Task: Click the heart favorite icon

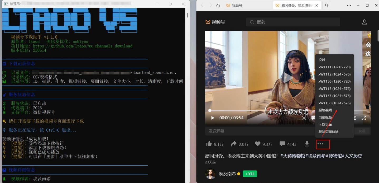Action: 258,144
